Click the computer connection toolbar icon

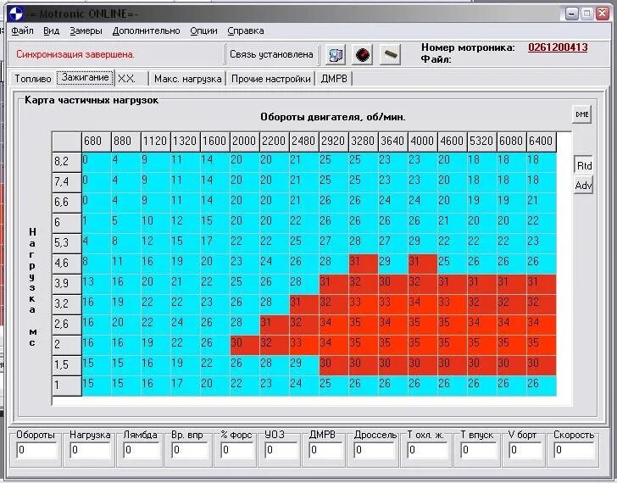pos(336,55)
